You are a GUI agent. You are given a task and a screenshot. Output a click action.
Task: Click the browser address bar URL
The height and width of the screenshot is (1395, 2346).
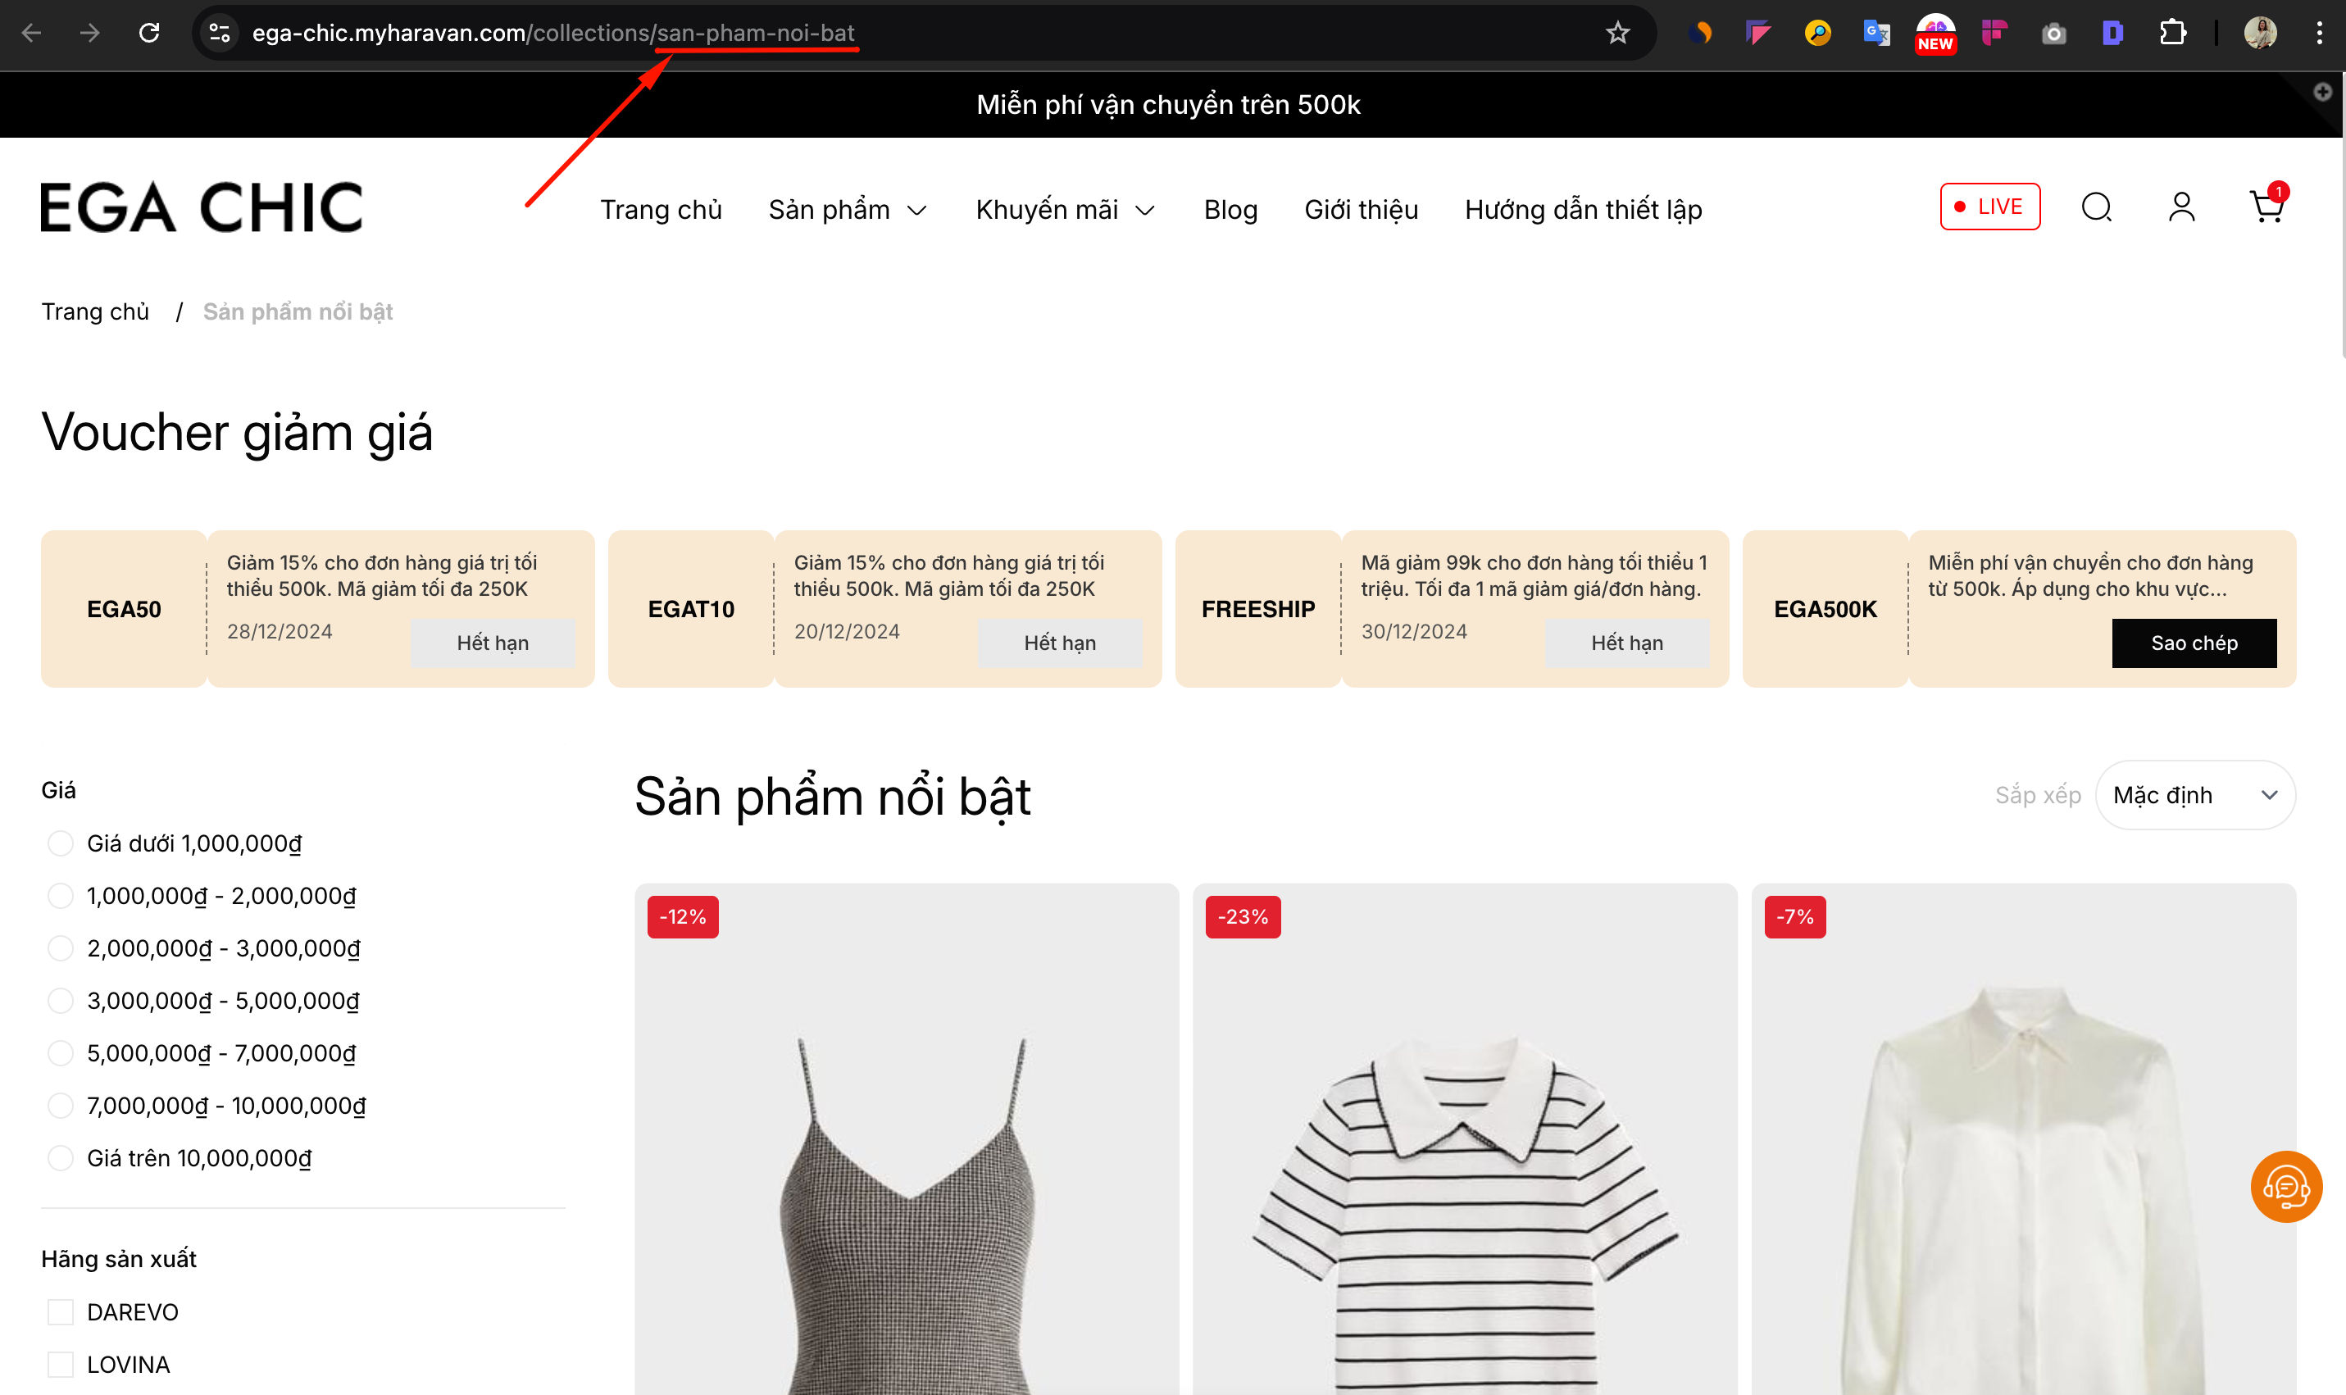click(552, 34)
